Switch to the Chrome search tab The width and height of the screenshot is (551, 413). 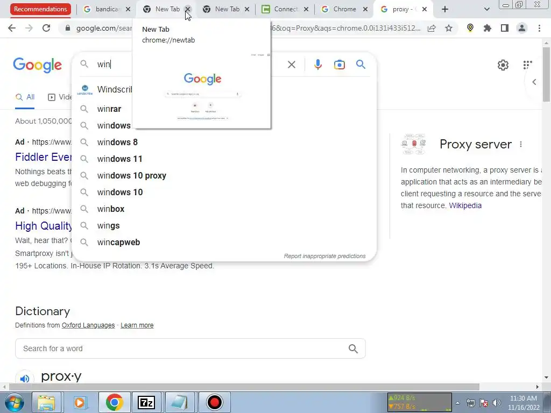point(344,9)
